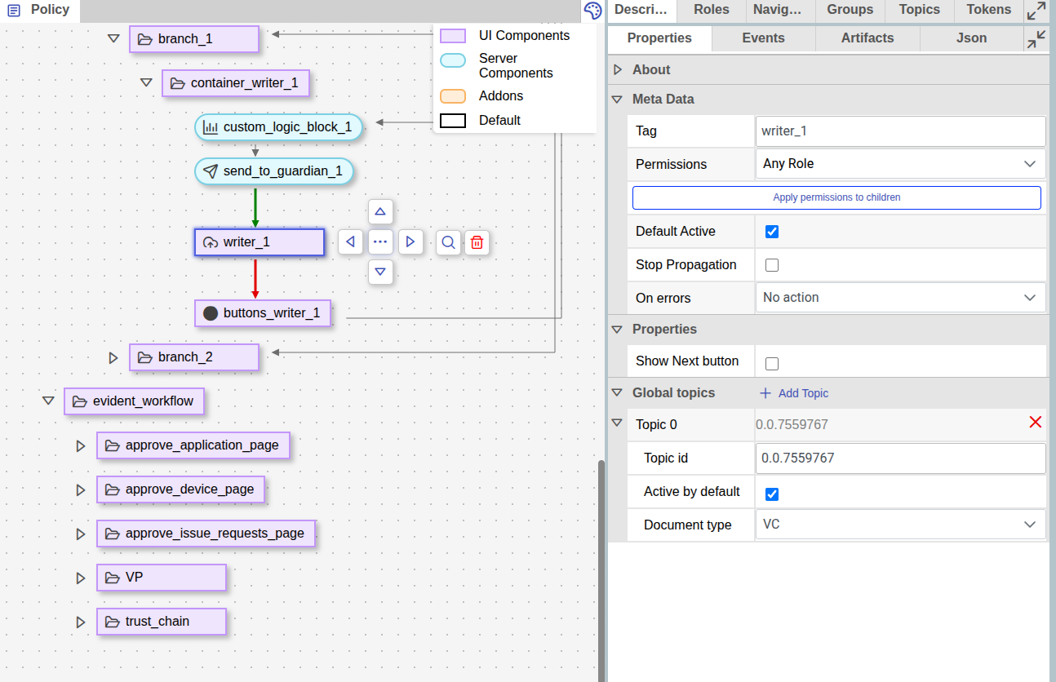Open the Permissions dropdown
Image resolution: width=1056 pixels, height=682 pixels.
900,164
